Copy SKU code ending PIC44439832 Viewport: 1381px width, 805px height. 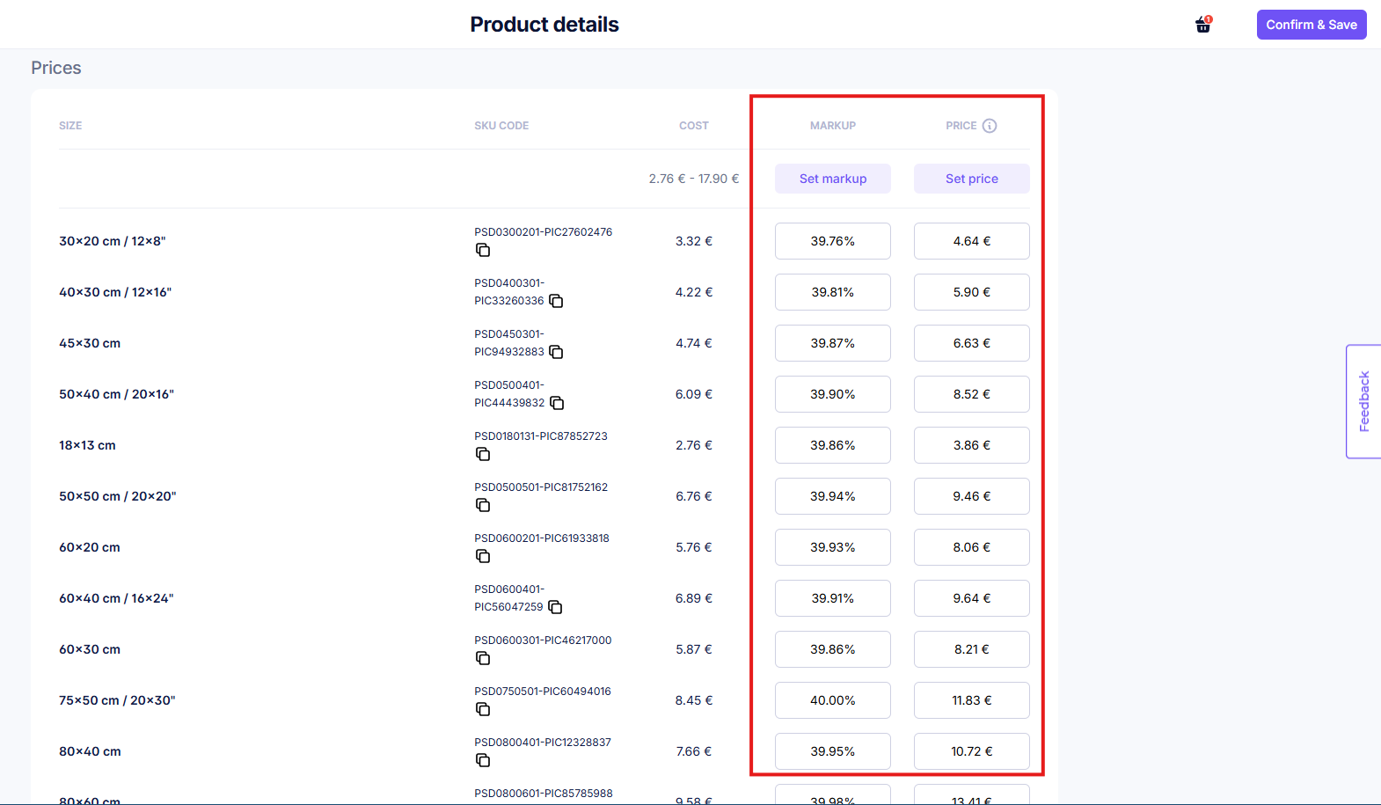tap(557, 403)
